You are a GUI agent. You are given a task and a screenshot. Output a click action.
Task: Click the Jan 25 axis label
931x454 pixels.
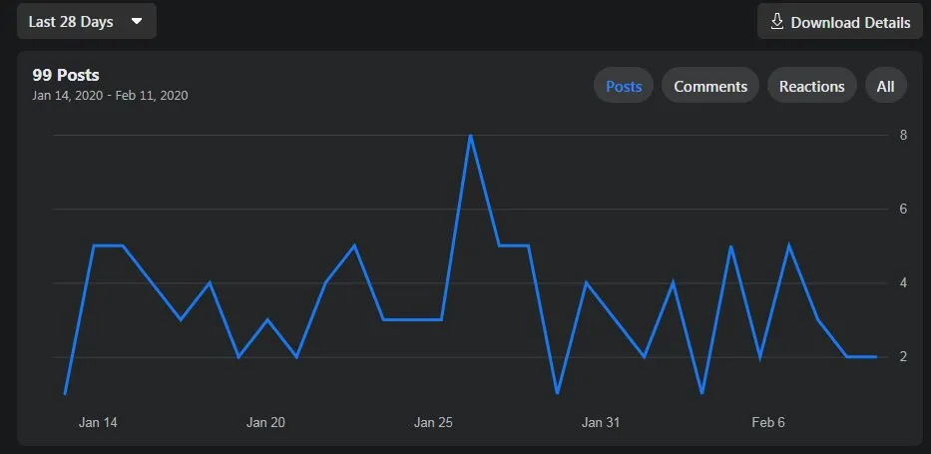pyautogui.click(x=433, y=422)
